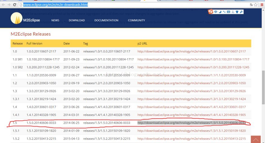
Task: Open p2 URL for 1.3.1.20130219-1424
Action: click(191, 99)
